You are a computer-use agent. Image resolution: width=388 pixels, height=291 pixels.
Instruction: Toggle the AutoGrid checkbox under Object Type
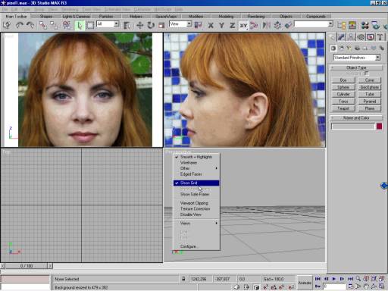click(366, 74)
